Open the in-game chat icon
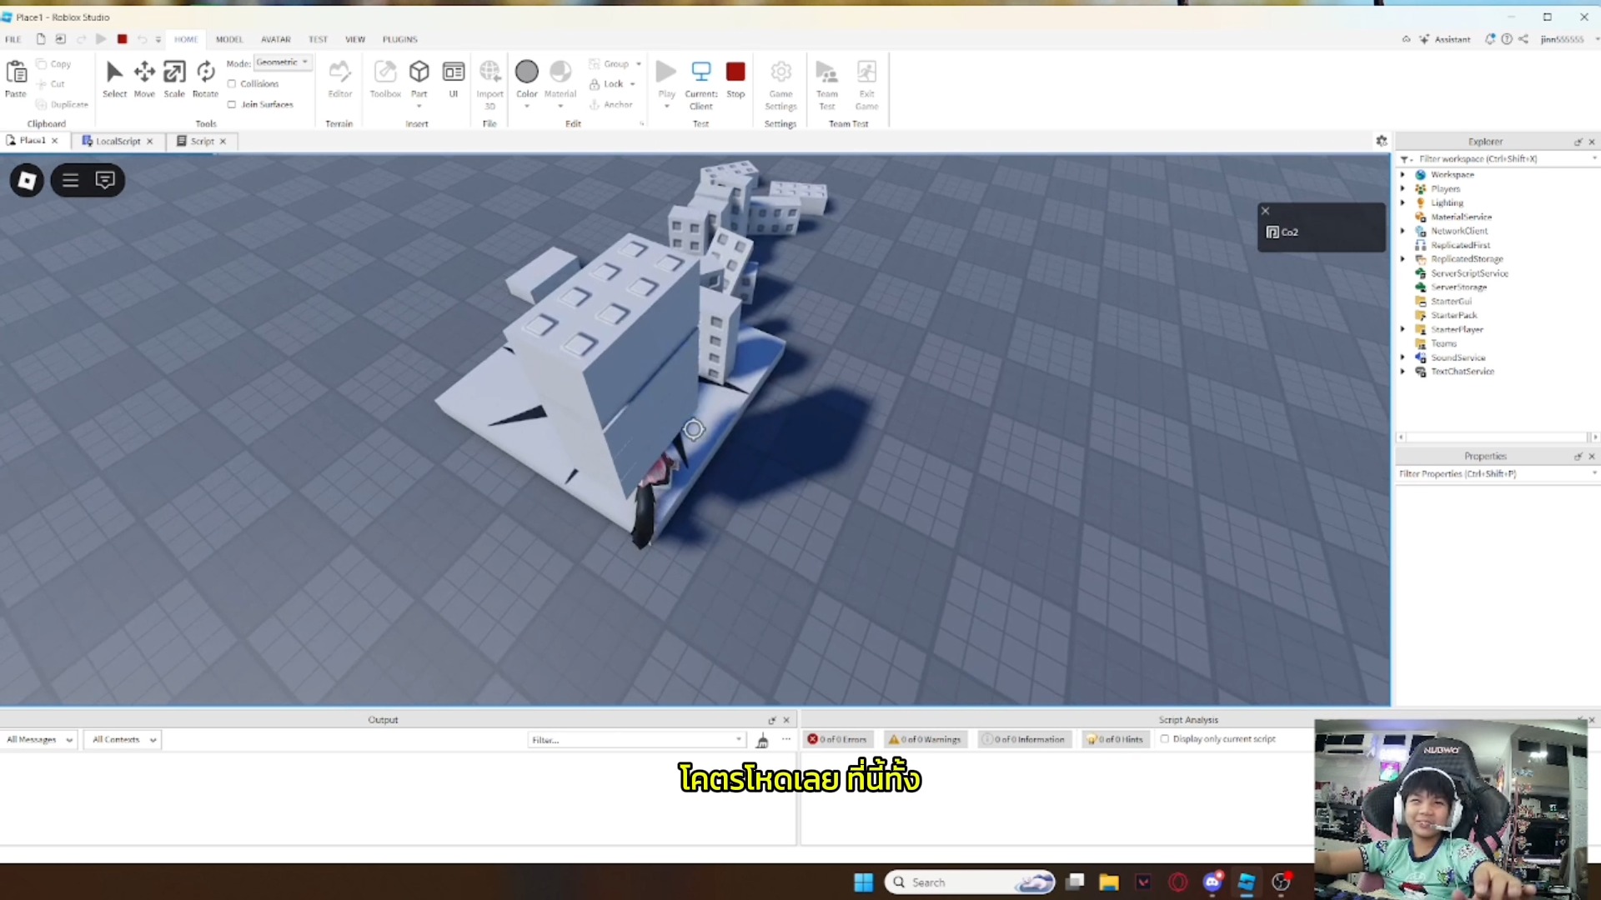 [x=105, y=180]
